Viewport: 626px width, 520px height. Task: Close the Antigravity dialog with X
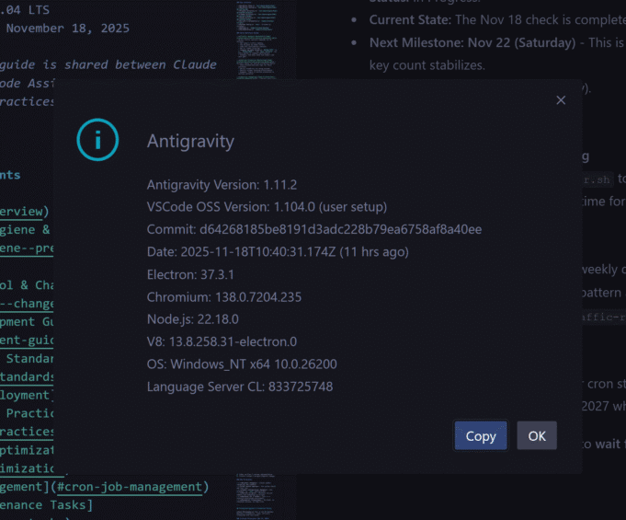pyautogui.click(x=561, y=100)
